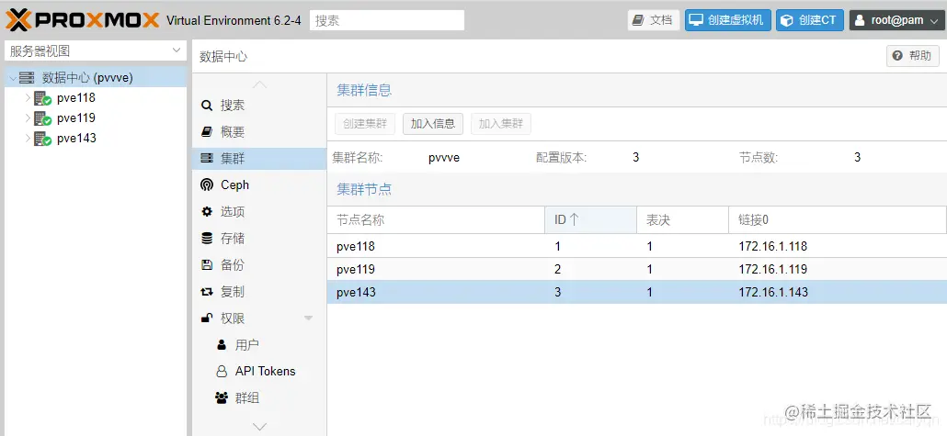The height and width of the screenshot is (436, 947).
Task: Click the group icon beside 群组
Action: pos(221,398)
